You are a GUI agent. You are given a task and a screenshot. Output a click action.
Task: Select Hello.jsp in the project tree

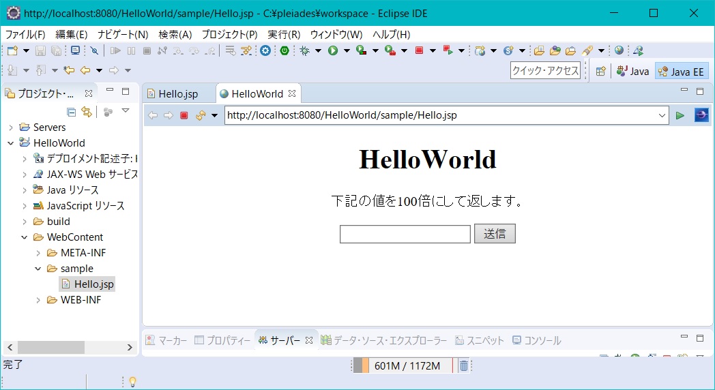coord(87,284)
